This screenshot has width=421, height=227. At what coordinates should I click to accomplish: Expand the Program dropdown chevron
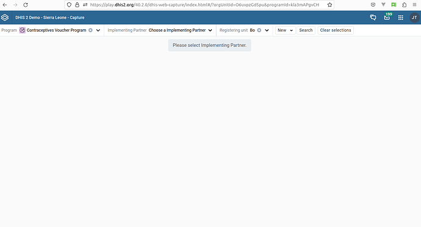tap(98, 30)
